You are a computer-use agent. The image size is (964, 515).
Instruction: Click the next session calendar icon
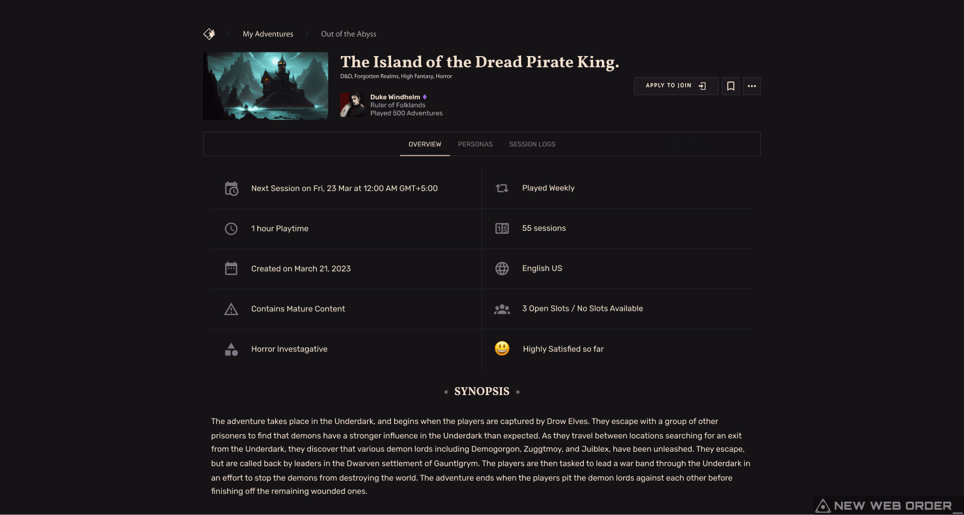click(231, 189)
